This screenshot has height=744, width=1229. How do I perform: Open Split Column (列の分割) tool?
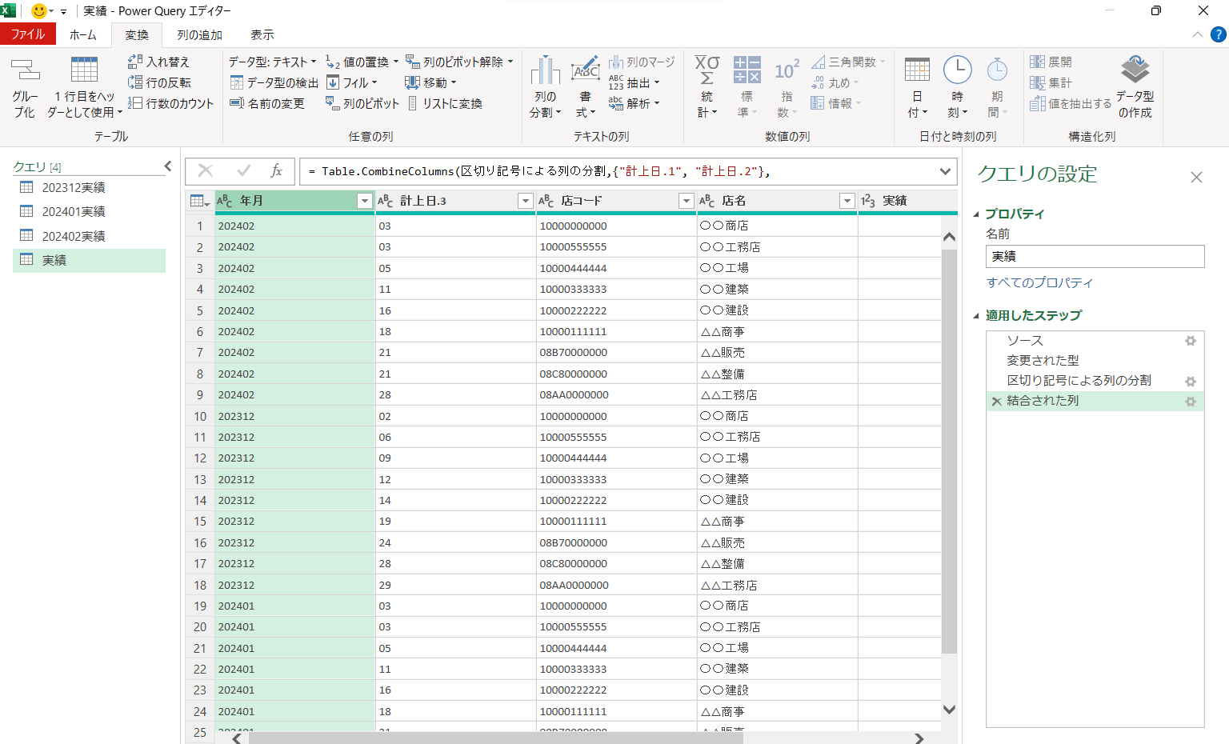[545, 88]
